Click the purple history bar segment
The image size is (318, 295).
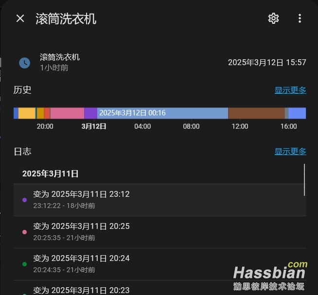tap(90, 113)
